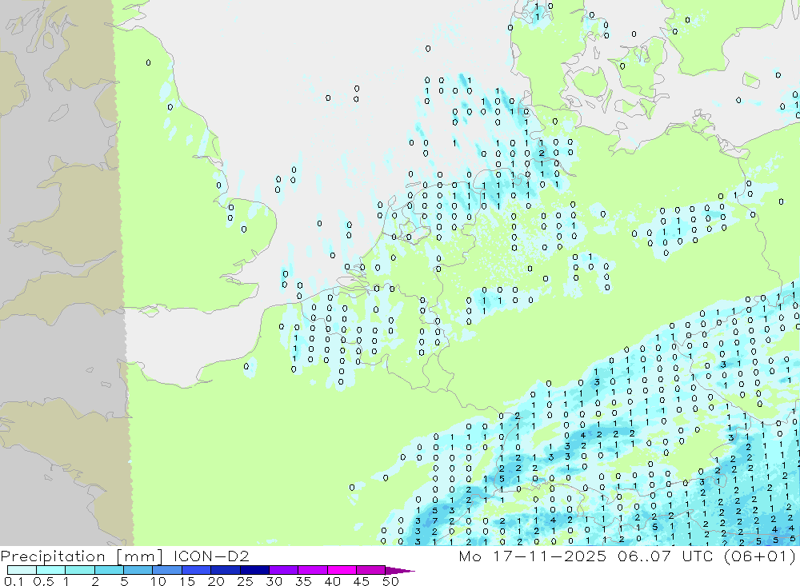Image resolution: width=800 pixels, height=586 pixels.
Task: Click the date '17-11-2025'
Action: click(x=550, y=556)
